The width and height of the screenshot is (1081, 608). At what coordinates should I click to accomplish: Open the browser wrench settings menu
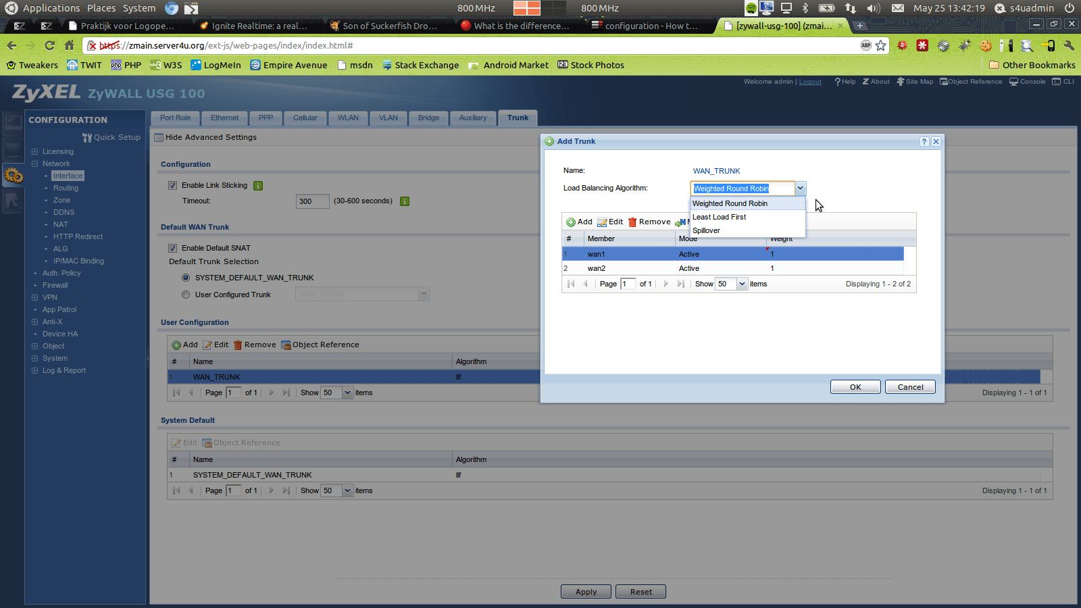point(1069,45)
